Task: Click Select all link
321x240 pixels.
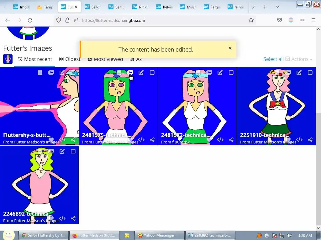Action: [273, 59]
